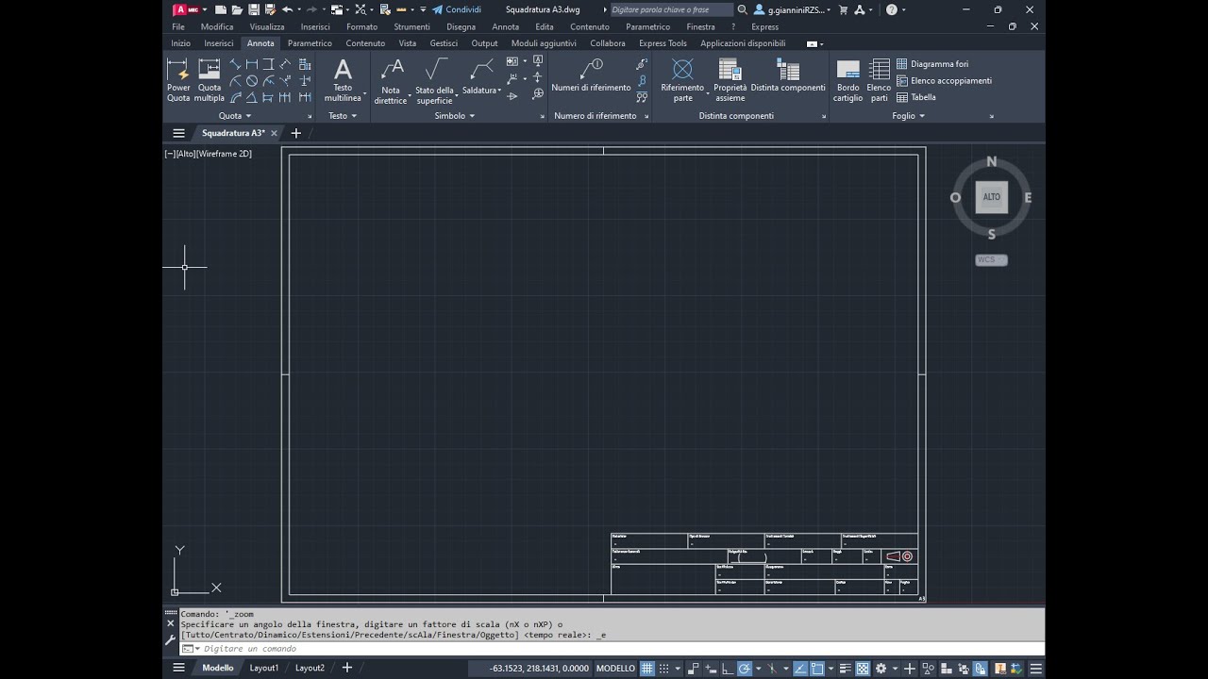Screen dimensions: 1208x679
Task: Insert a Bordo cartiglio title border
Action: [x=847, y=80]
